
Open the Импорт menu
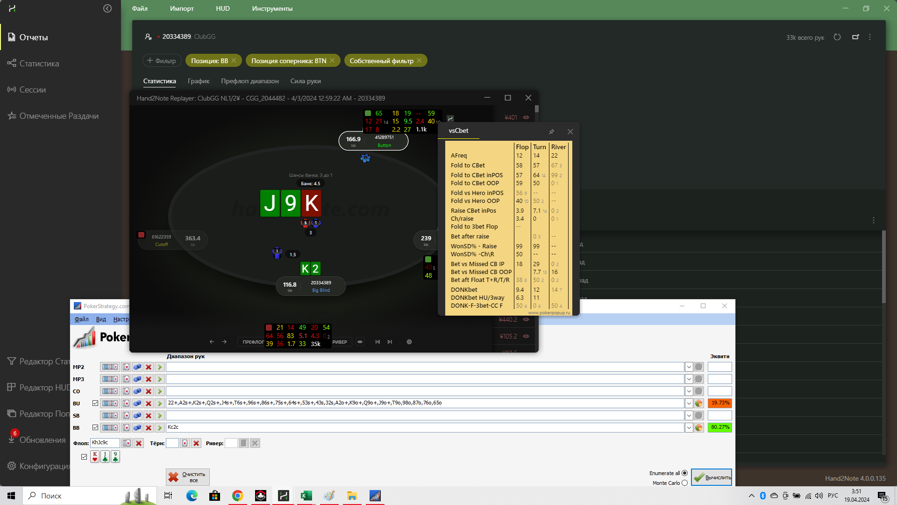(182, 8)
